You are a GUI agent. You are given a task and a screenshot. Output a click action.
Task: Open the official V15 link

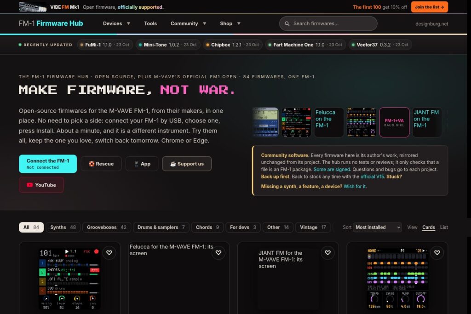tap(372, 177)
